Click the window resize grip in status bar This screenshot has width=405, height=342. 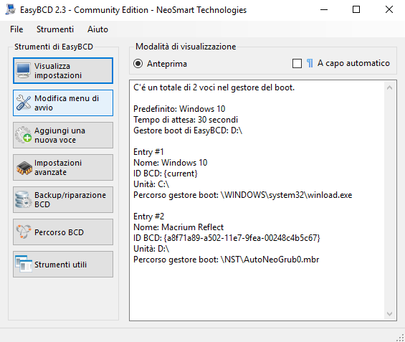pos(400,338)
